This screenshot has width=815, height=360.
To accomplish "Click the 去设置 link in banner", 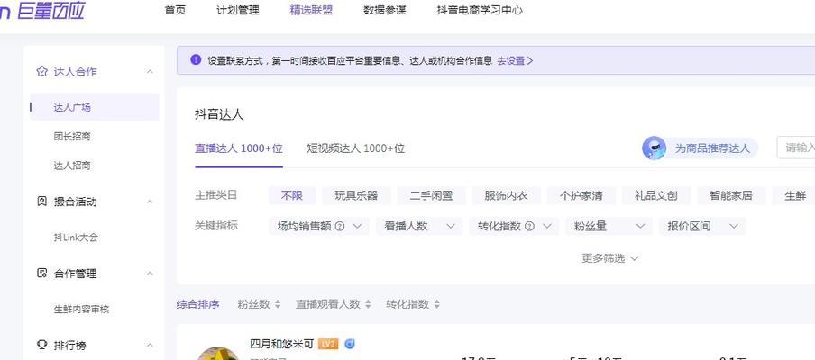I will 515,60.
